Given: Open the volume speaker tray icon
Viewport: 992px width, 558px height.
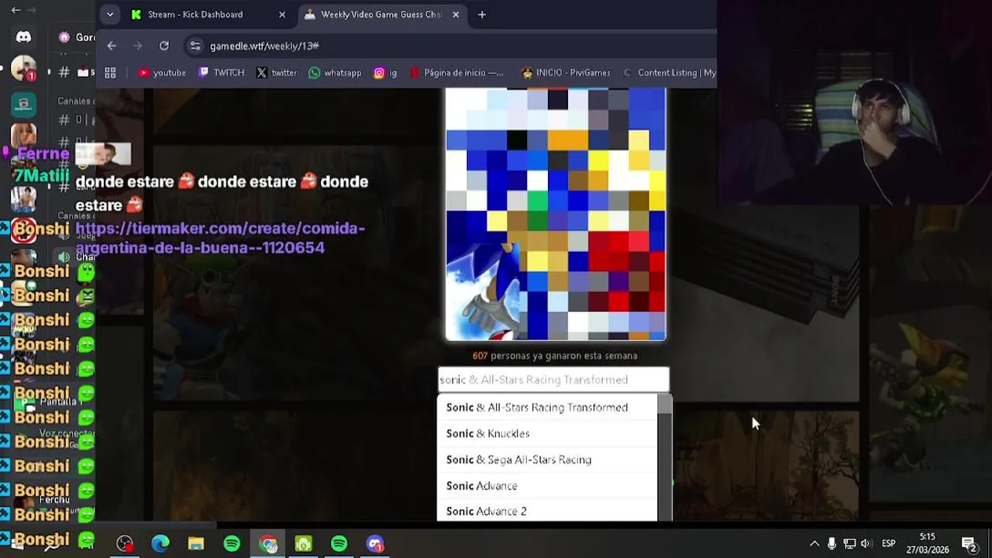Looking at the screenshot, I should [x=866, y=543].
